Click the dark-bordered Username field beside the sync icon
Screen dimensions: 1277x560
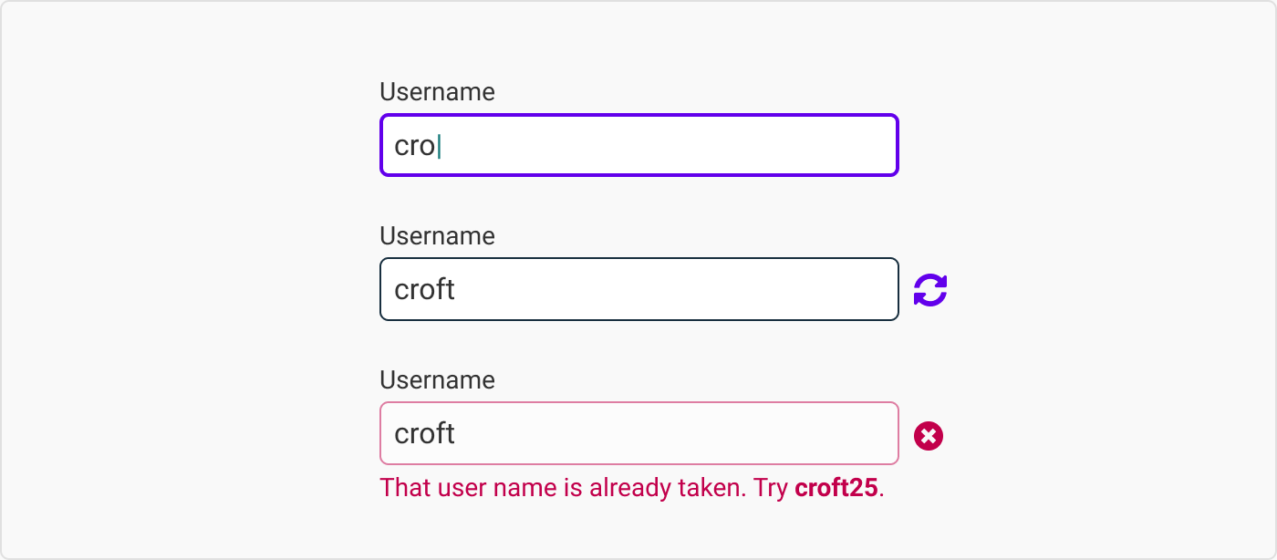pos(638,289)
